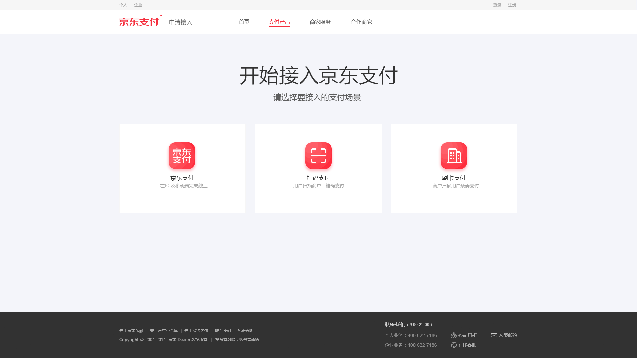Click the 开始接入京东支付 heading
Screen dimensions: 637x358
(318, 75)
